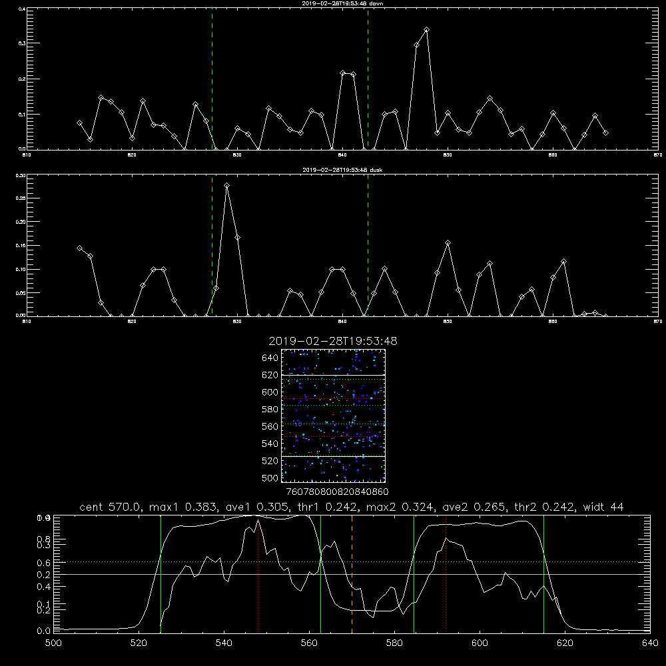This screenshot has height=666, width=666.
Task: Click the 'ave2 0.265' value
Action: click(x=474, y=507)
